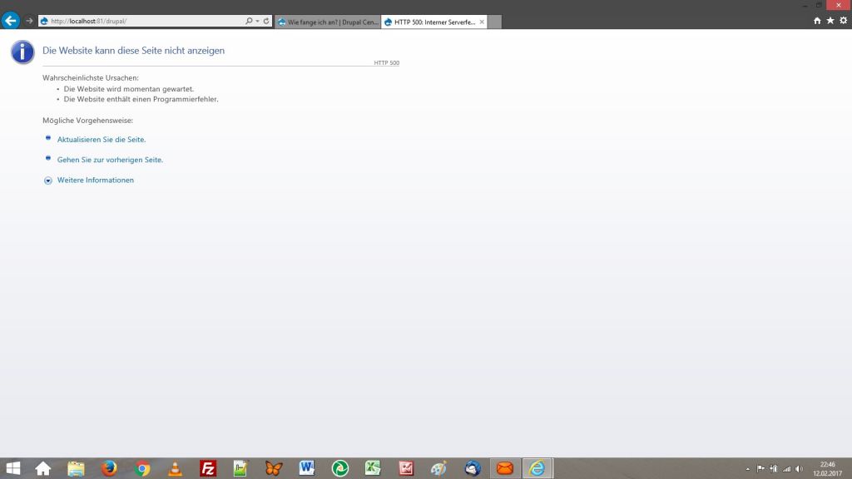
Task: Click 'Gehen Sie zur vorherigen Seite' link
Action: [110, 160]
